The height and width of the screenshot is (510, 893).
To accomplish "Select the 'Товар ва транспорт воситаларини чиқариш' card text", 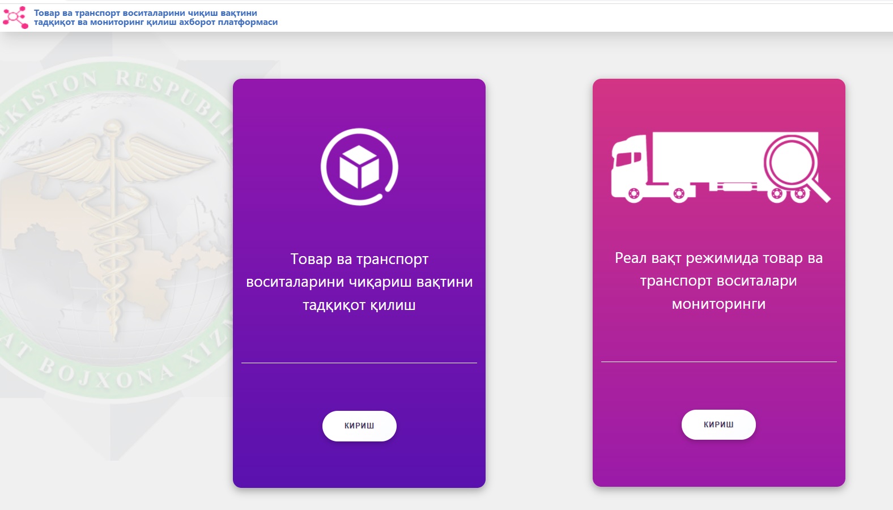I will click(359, 282).
